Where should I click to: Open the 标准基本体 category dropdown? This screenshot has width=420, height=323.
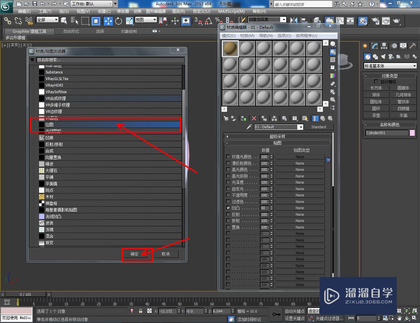coord(390,66)
